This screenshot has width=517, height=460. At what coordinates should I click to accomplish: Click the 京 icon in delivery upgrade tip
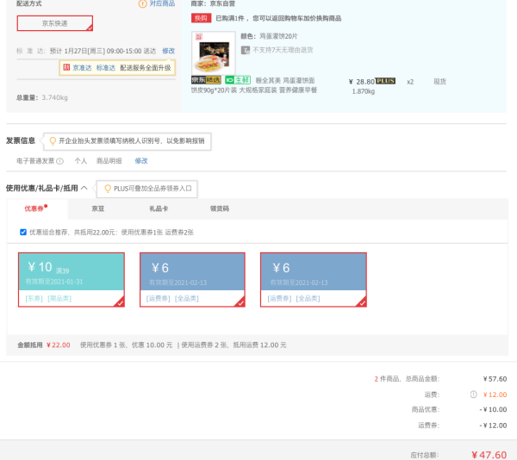pyautogui.click(x=66, y=67)
